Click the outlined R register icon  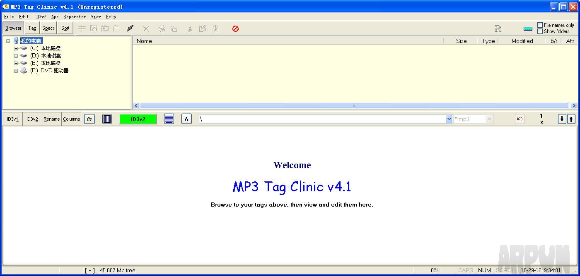[498, 29]
